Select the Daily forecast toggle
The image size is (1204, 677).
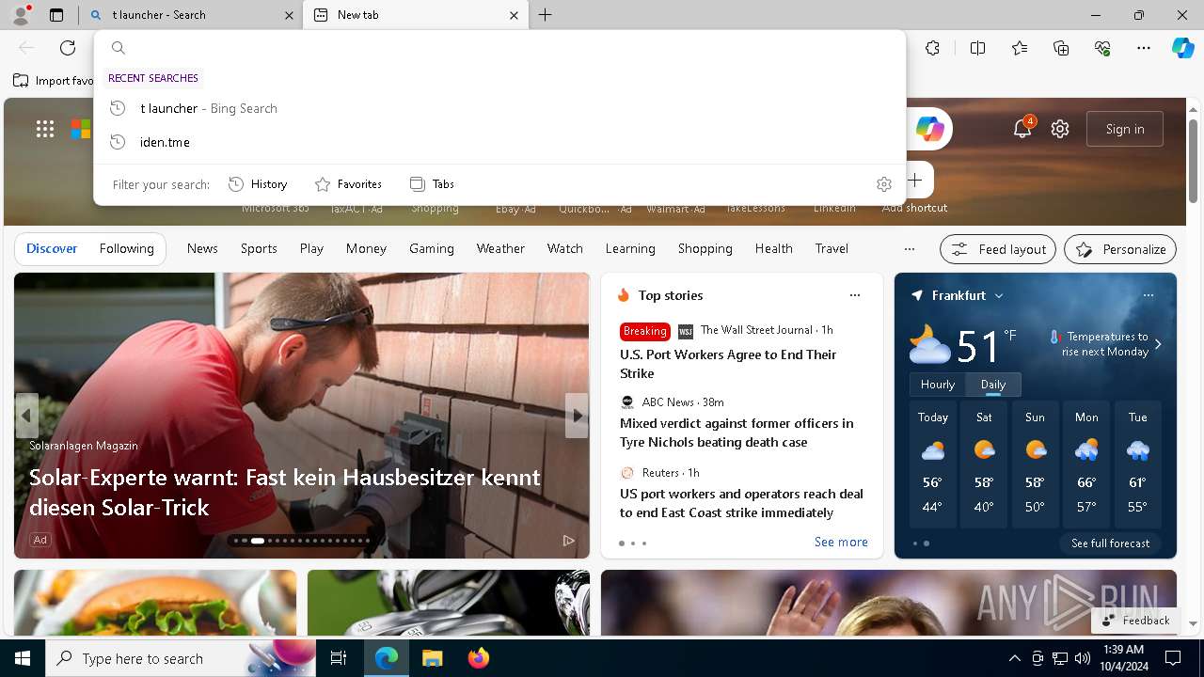[x=993, y=385]
